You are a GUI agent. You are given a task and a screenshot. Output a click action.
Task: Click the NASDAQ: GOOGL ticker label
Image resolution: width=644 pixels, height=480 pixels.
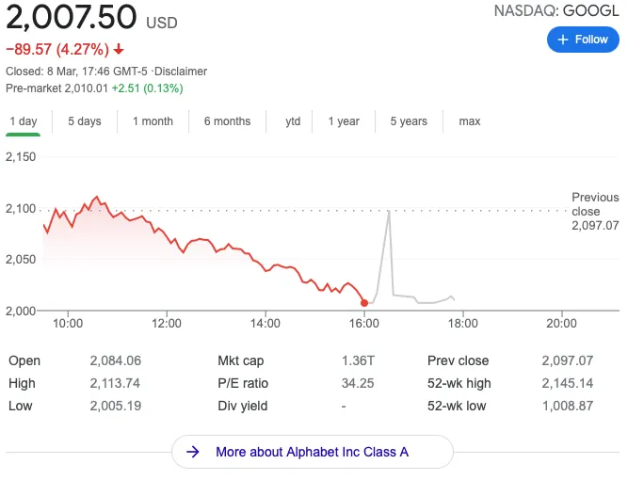coord(556,11)
